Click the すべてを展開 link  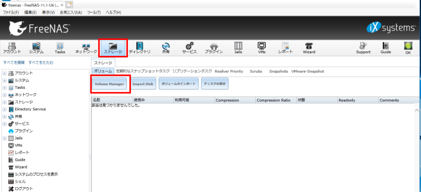[14, 63]
